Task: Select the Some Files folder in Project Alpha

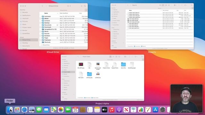Action: (x=123, y=65)
